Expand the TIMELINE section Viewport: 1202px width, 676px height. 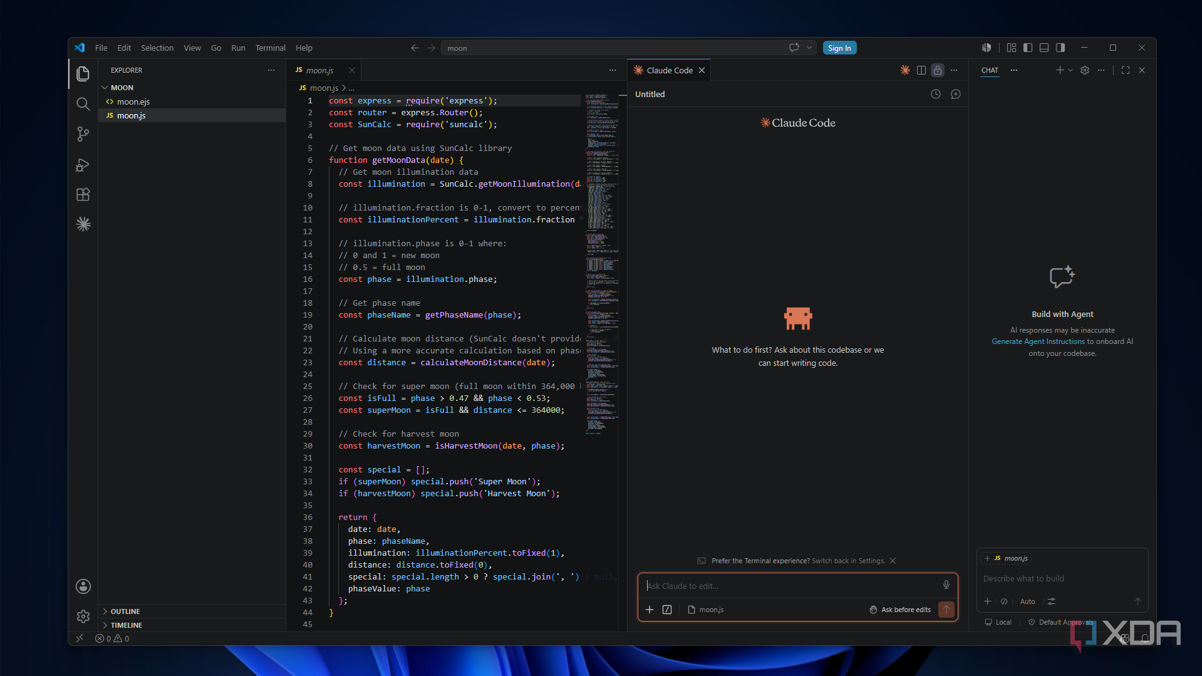coord(192,625)
